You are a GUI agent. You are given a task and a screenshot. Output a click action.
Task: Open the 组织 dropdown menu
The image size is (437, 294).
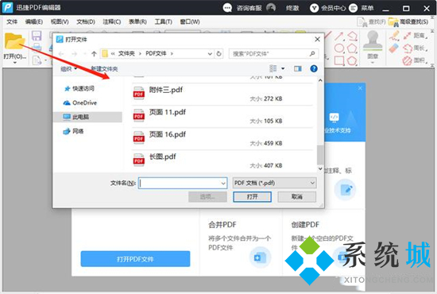click(68, 69)
